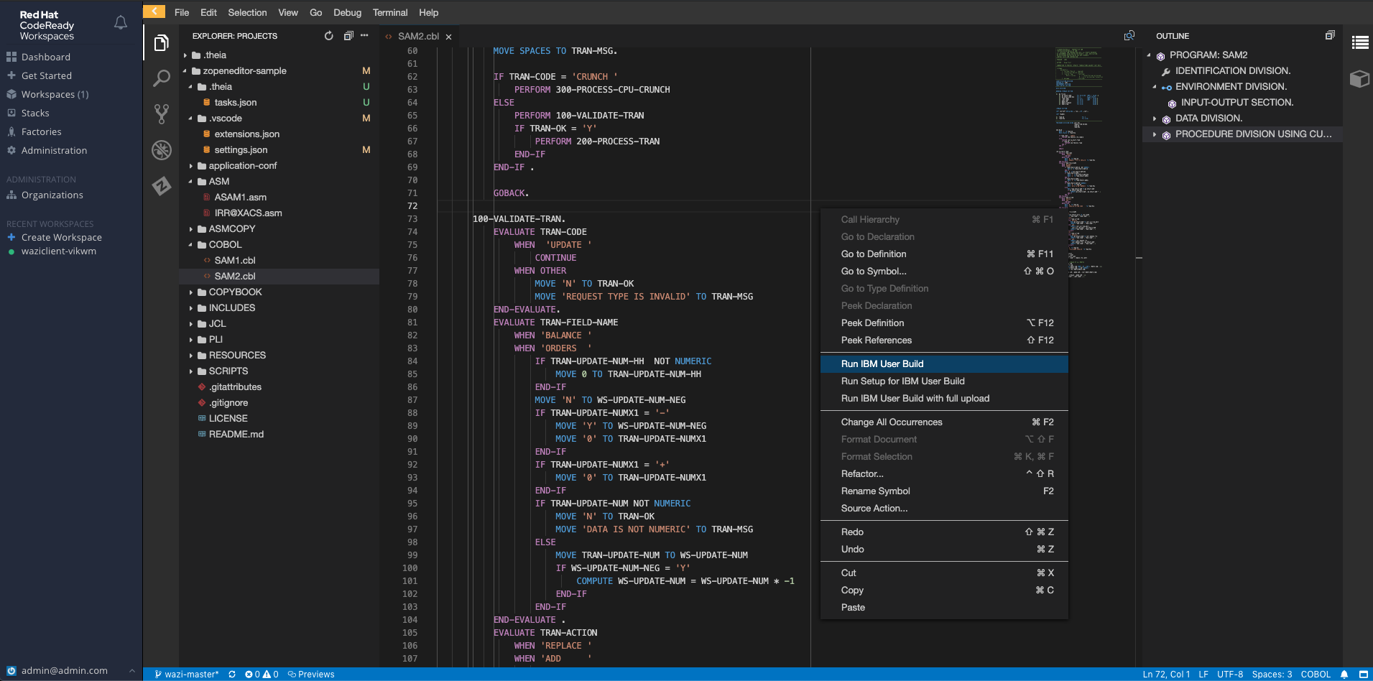Choose Change All Occurrences
This screenshot has height=681, width=1373.
click(944, 422)
